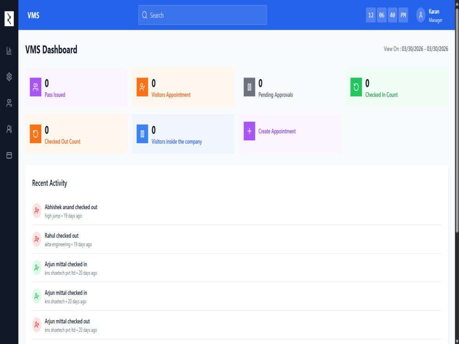The height and width of the screenshot is (344, 459).
Task: Click 'high jump • 19 days ago' text
Action: point(63,216)
